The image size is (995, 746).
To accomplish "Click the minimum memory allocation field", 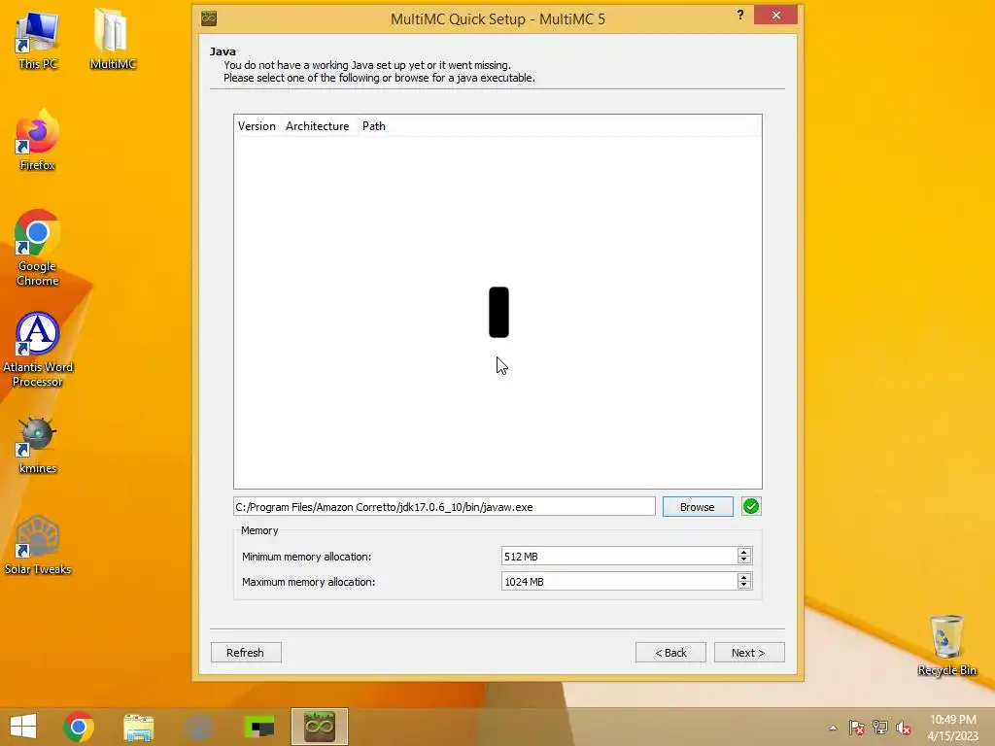I will click(619, 557).
